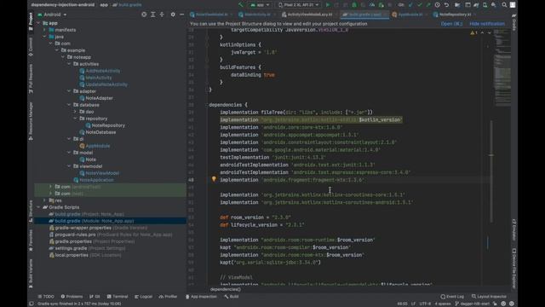Click the scroll-from-source target icon in Project panel

(144, 14)
